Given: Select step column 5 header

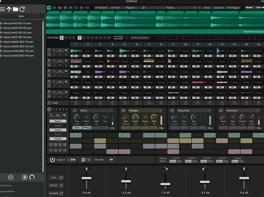Looking at the screenshot, I should coord(124,44).
